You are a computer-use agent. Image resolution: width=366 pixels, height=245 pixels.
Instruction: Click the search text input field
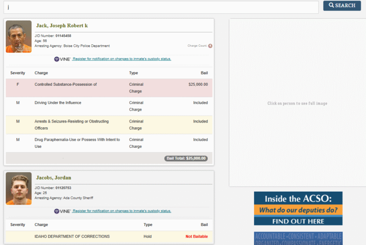tap(161, 7)
